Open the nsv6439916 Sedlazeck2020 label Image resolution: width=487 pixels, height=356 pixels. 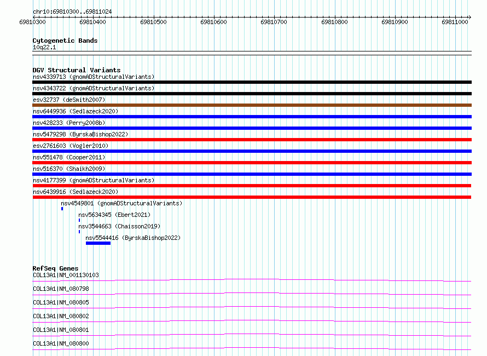pyautogui.click(x=76, y=192)
